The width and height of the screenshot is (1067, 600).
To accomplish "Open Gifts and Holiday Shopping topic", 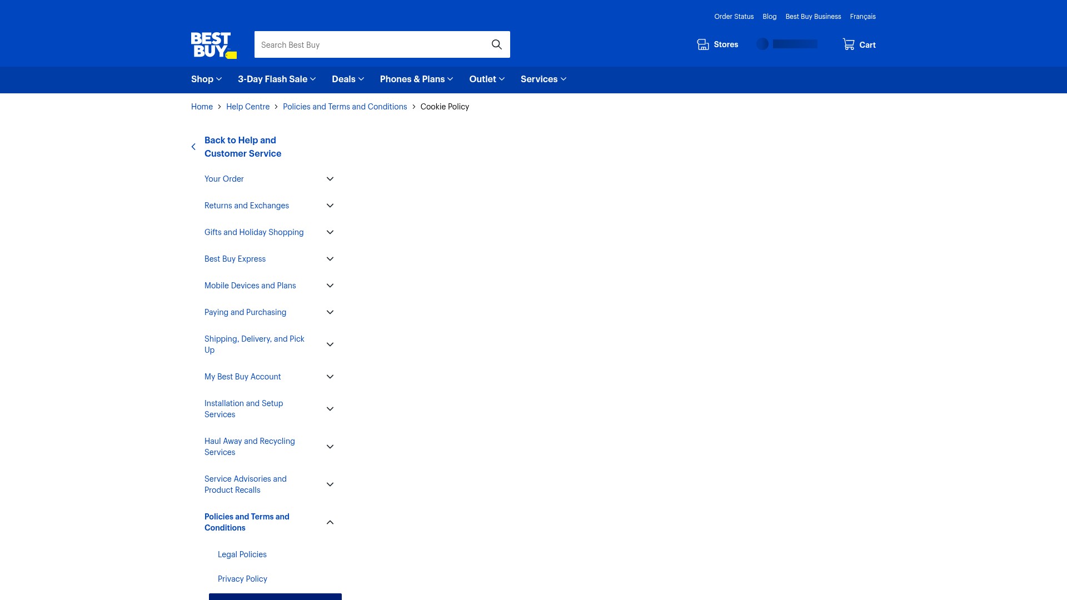I will point(254,232).
